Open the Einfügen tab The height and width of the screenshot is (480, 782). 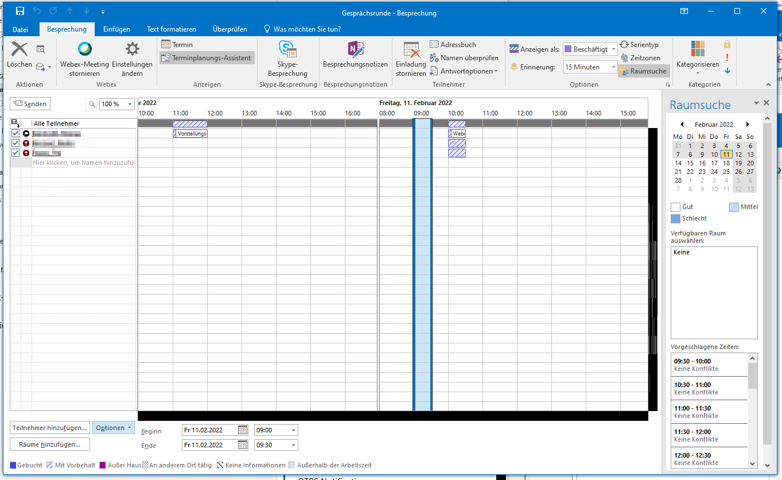point(116,29)
